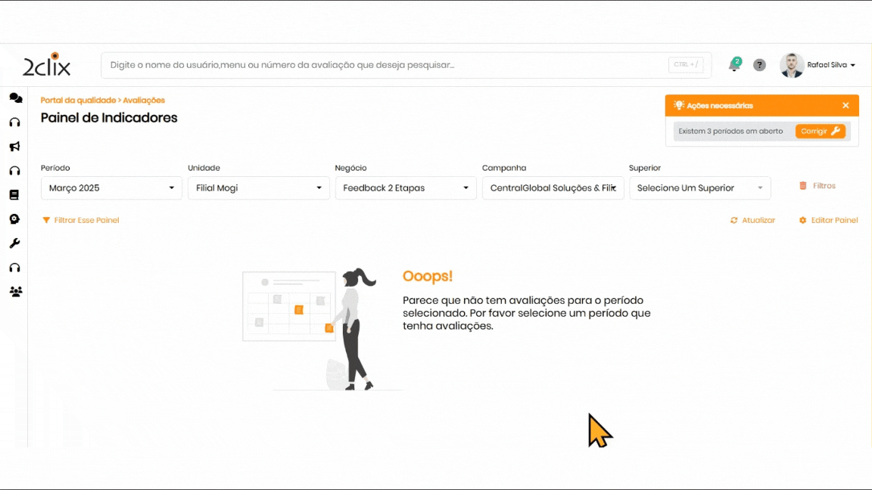Click the head-with-gear sidebar icon
The image size is (872, 490).
[14, 219]
